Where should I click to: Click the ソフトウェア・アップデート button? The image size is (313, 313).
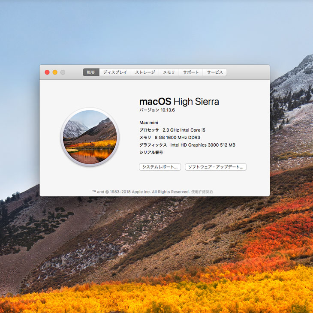[x=216, y=167]
